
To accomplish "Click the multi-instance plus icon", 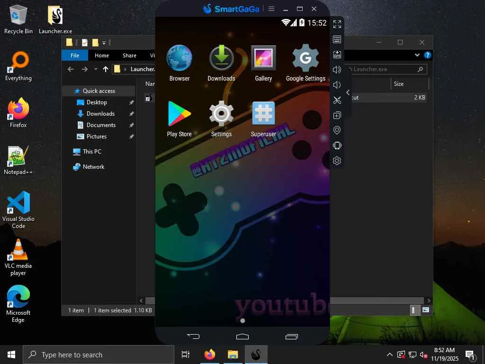I will pyautogui.click(x=337, y=115).
